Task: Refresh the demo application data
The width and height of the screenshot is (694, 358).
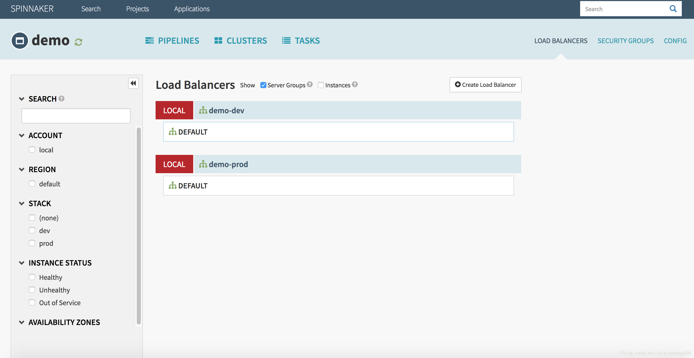Action: (x=78, y=42)
